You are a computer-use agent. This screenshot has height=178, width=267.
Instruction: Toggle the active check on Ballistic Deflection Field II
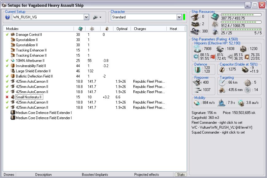coord(7,76)
